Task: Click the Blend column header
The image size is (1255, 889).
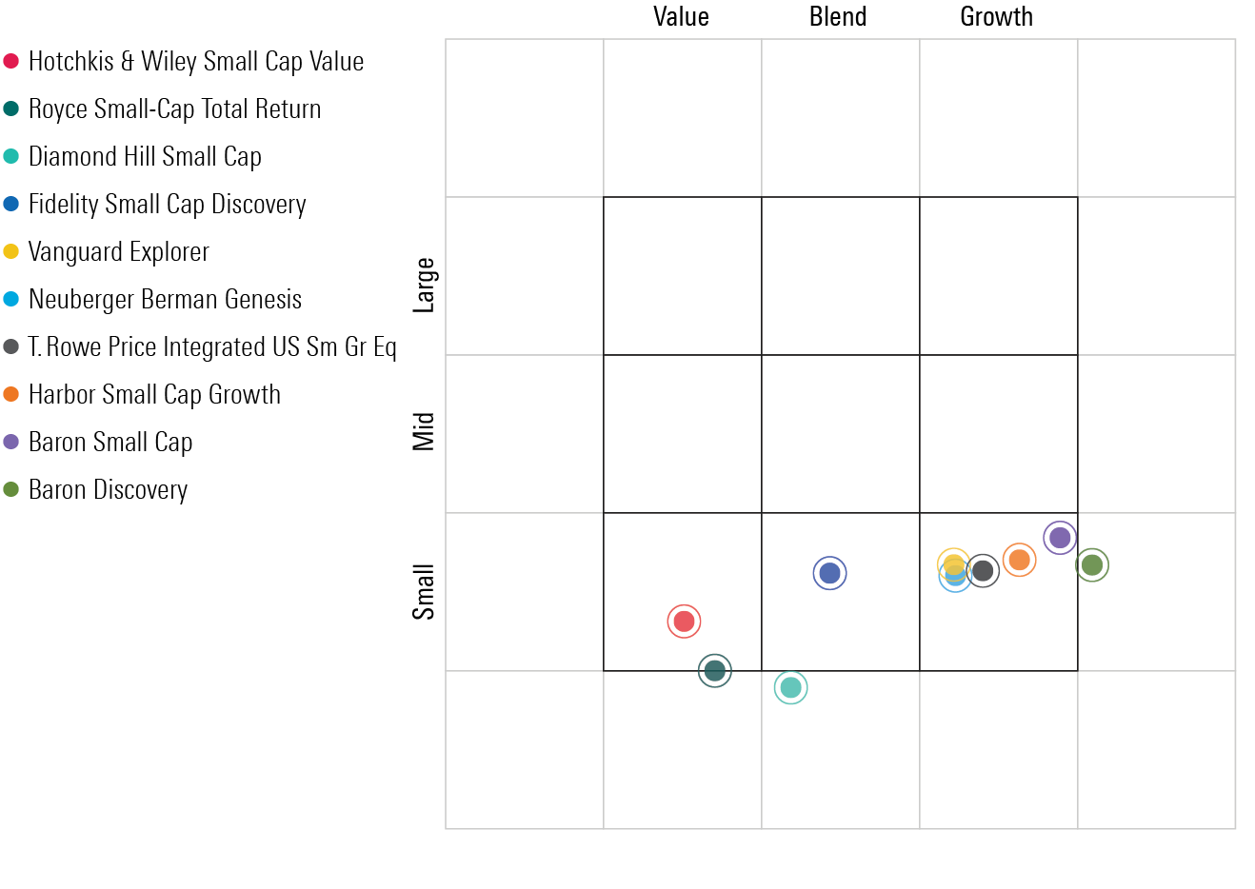Action: coord(838,17)
